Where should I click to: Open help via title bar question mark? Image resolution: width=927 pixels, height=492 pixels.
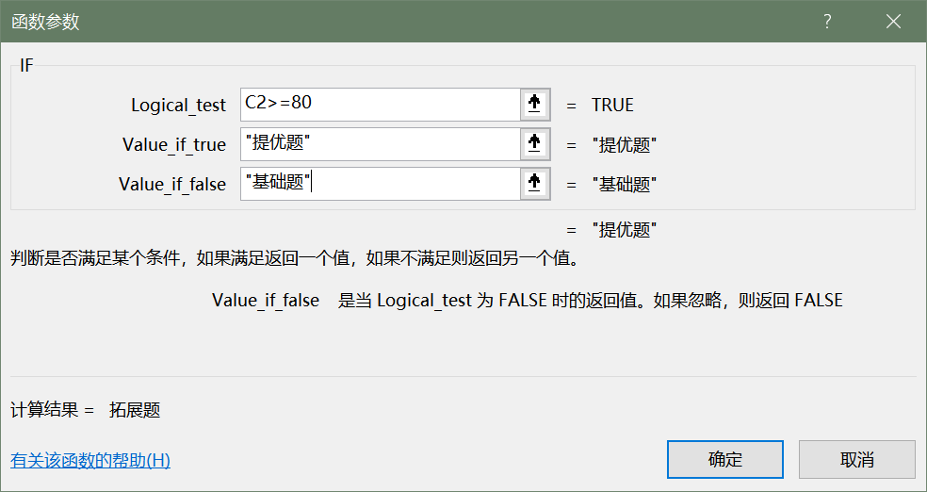pos(827,22)
